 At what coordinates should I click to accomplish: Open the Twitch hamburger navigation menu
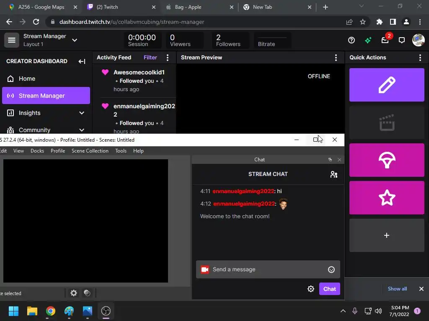pos(11,40)
